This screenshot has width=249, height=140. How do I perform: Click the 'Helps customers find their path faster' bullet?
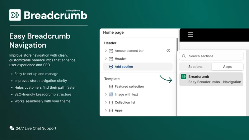[45, 87]
